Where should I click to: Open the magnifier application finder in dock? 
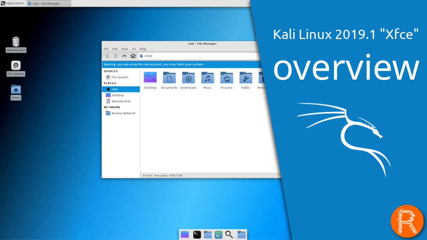click(229, 235)
